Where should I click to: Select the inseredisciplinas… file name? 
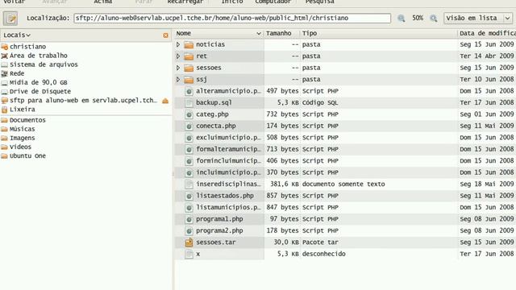228,184
